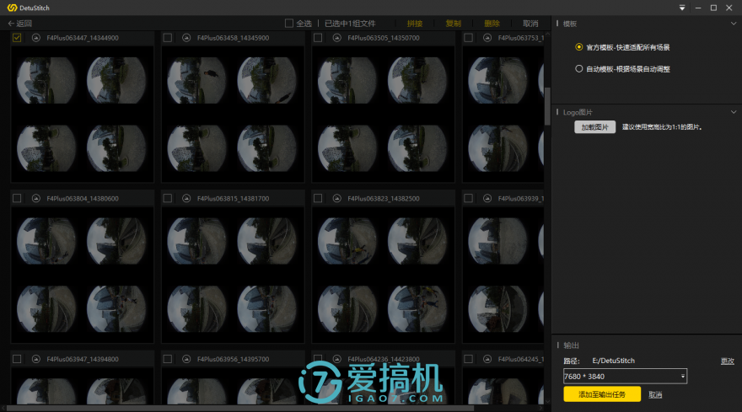Click the horizontal scrollbar below file grid

click(x=240, y=409)
